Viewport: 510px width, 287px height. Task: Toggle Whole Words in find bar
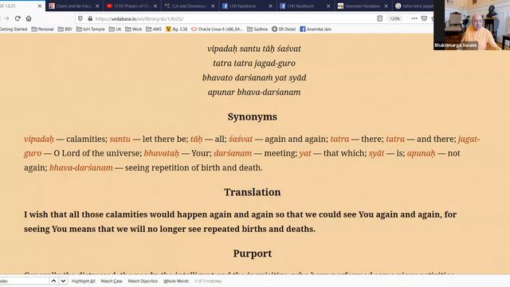pyautogui.click(x=176, y=281)
